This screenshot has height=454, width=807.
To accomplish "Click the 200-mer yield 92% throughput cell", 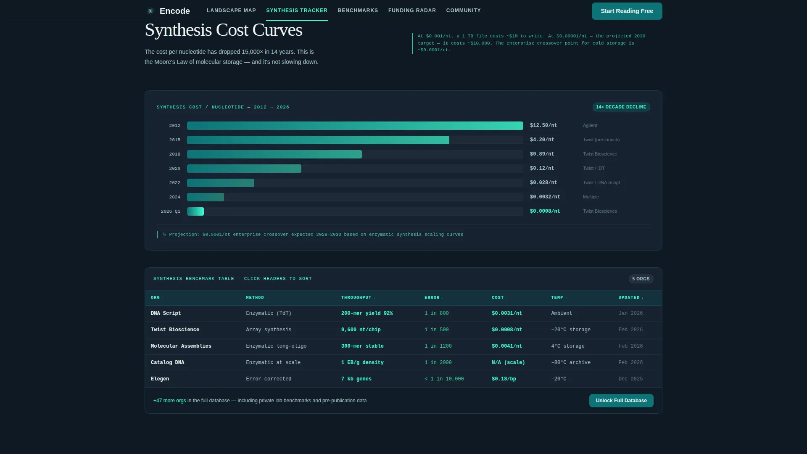I will (367, 314).
